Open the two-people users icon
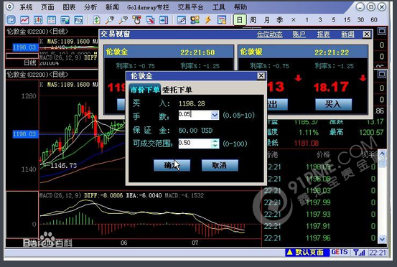Image resolution: width=397 pixels, height=267 pixels. click(x=195, y=20)
